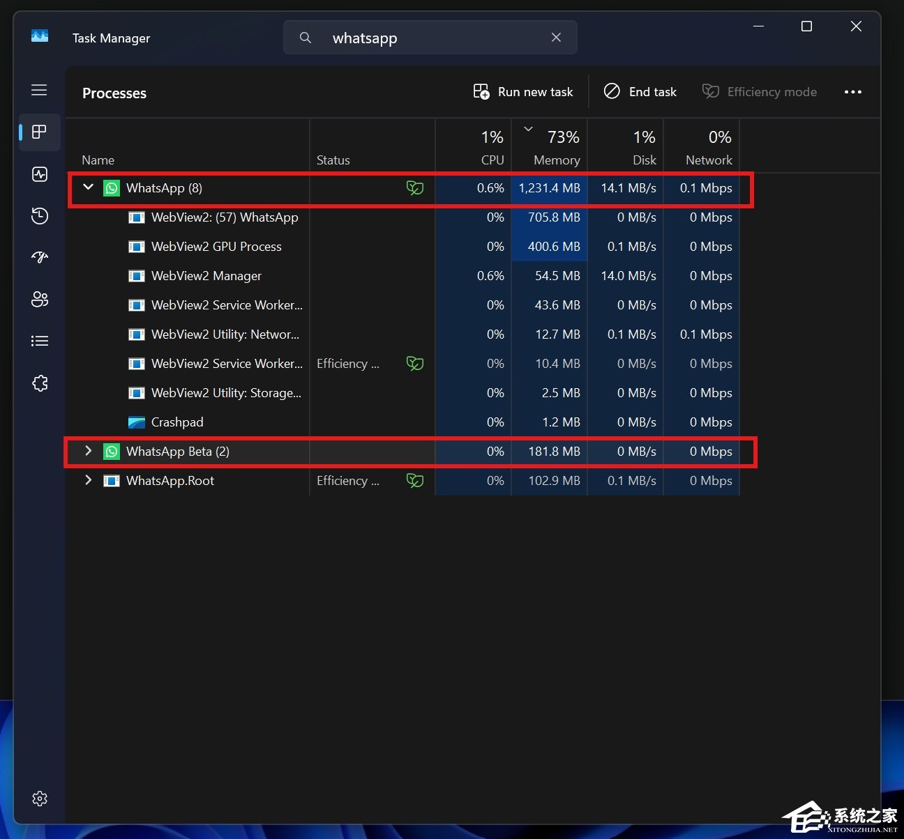Expand the WhatsApp Beta (2) group
The image size is (904, 839).
pyautogui.click(x=88, y=451)
